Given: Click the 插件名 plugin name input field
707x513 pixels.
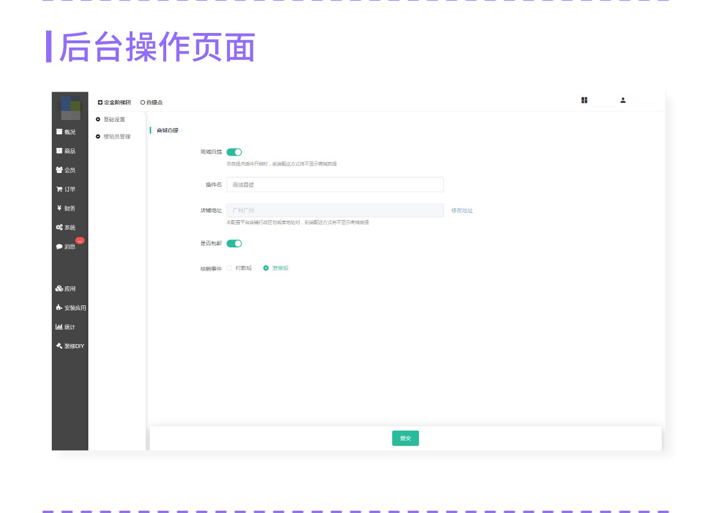Looking at the screenshot, I should pyautogui.click(x=335, y=185).
